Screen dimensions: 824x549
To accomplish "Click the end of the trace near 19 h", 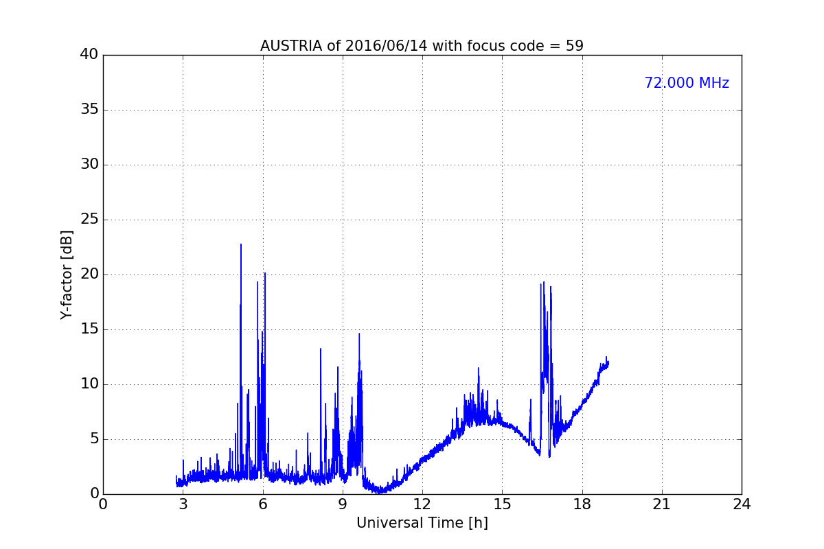I will [x=608, y=363].
